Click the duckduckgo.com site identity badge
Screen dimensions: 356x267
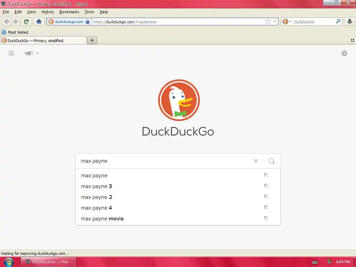[69, 22]
